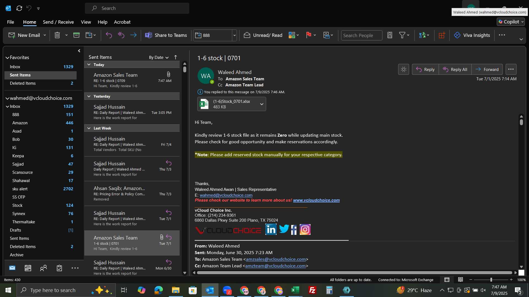
Task: Click the Archive box icon
Action: point(76,35)
